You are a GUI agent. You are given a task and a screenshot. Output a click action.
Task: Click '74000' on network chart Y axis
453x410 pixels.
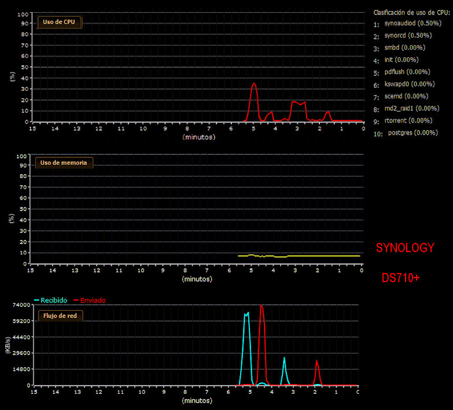(x=21, y=305)
